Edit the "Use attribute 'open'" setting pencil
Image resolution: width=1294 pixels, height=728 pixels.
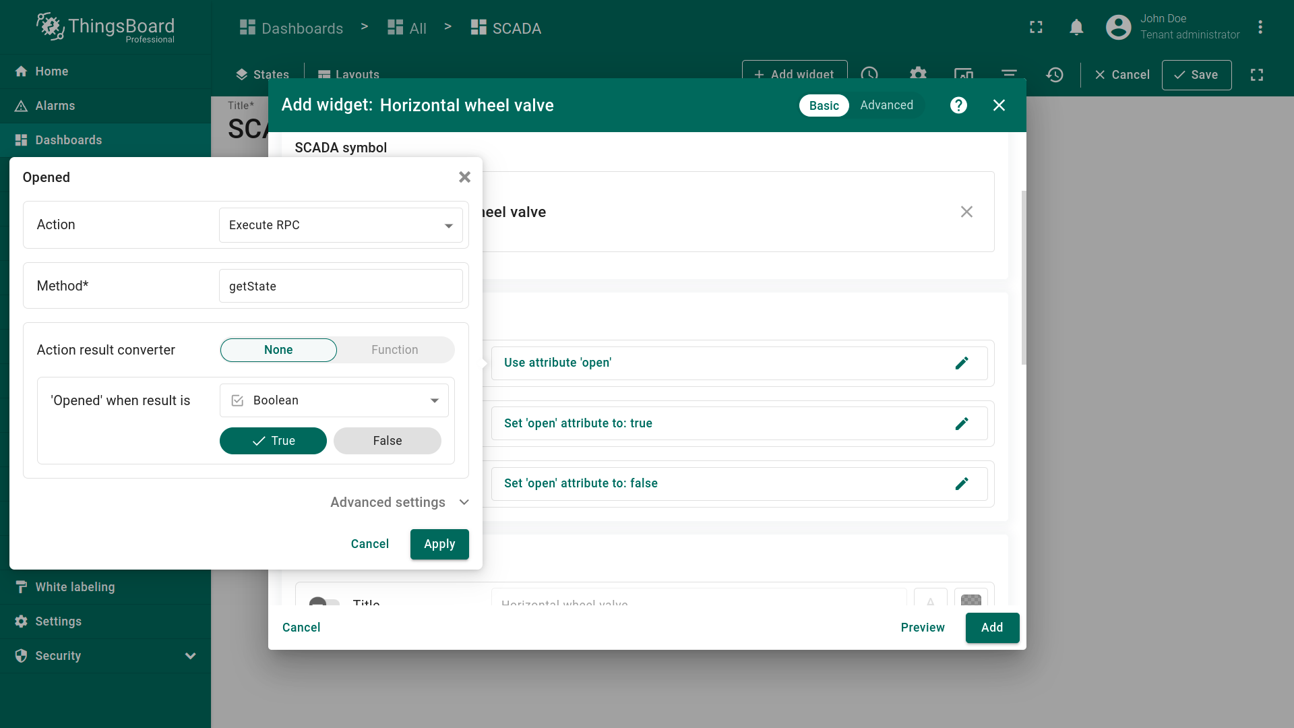[x=962, y=363]
